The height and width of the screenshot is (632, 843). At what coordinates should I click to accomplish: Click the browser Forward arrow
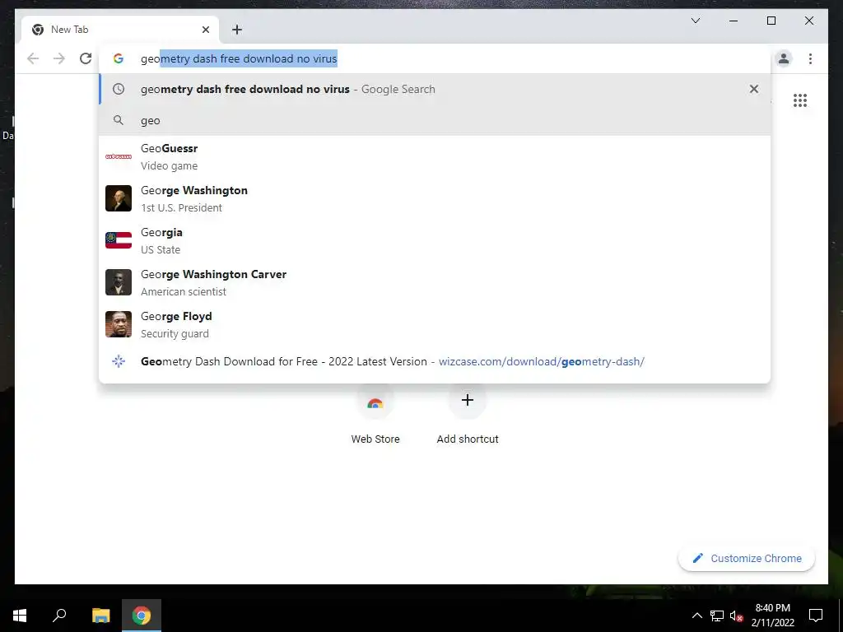coord(59,58)
